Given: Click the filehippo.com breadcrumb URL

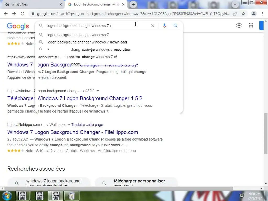Looking at the screenshot, I should point(37,125).
